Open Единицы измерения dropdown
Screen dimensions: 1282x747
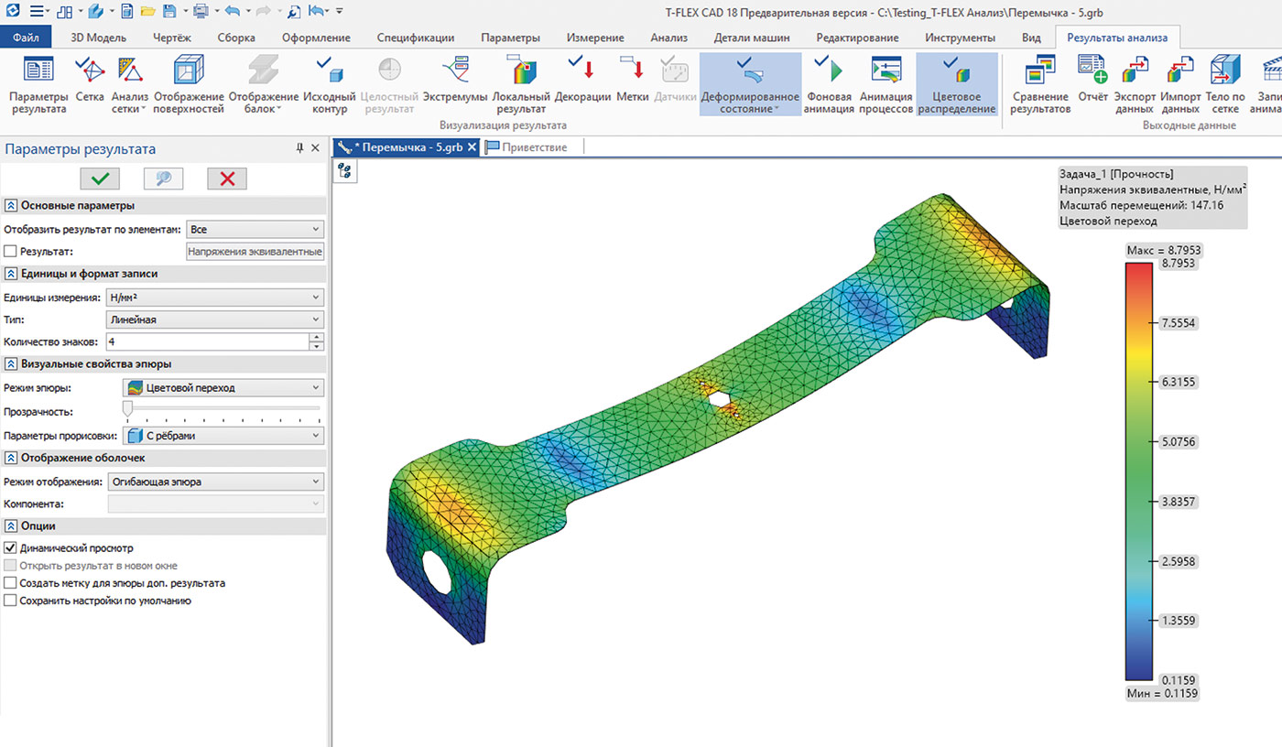(x=215, y=297)
